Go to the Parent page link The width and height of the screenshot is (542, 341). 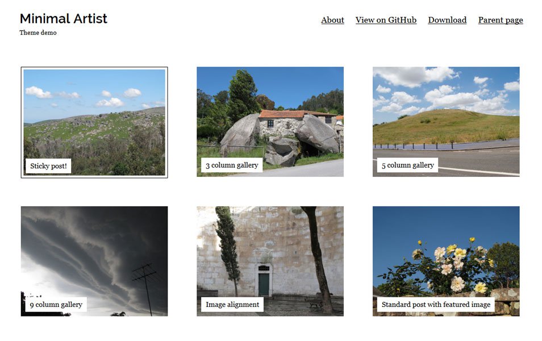pyautogui.click(x=501, y=20)
